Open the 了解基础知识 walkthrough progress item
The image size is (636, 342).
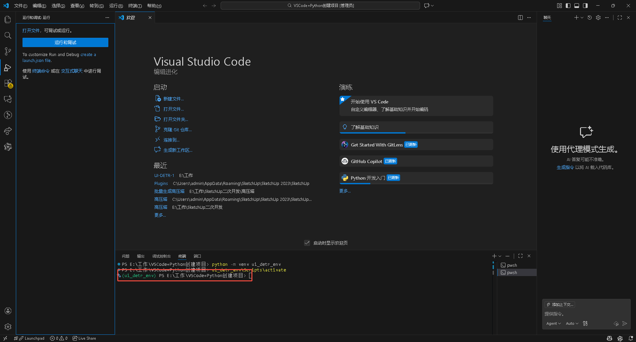point(416,127)
